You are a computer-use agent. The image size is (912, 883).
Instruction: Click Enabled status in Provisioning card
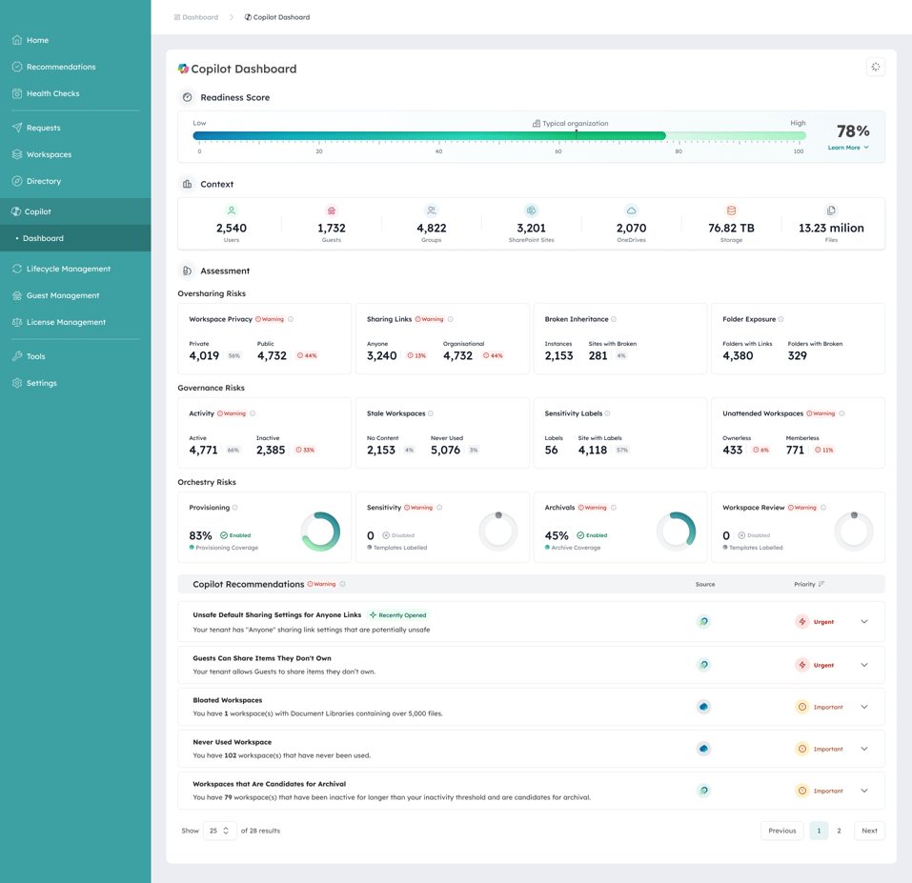click(x=235, y=535)
